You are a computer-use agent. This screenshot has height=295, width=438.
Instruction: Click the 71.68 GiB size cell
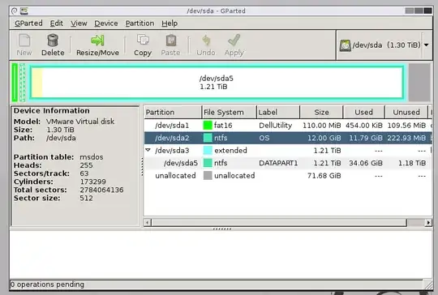(324, 176)
